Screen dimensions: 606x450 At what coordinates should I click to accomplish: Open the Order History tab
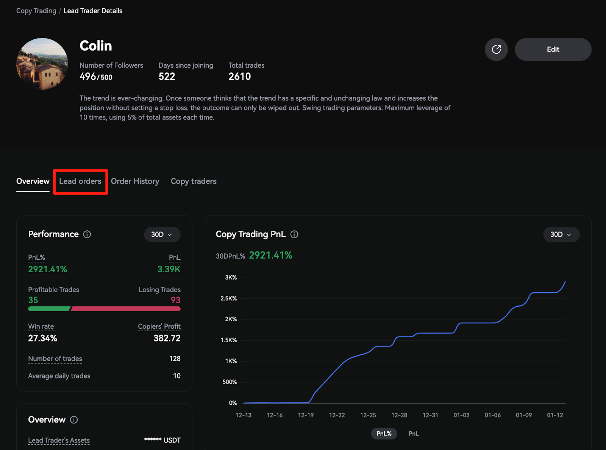135,182
